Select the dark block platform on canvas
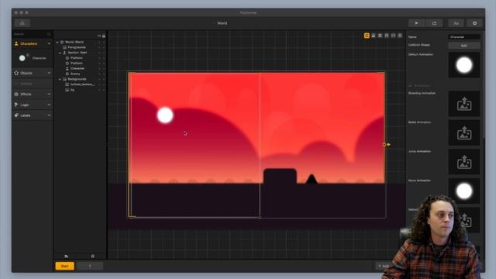The image size is (496, 279). click(x=280, y=176)
